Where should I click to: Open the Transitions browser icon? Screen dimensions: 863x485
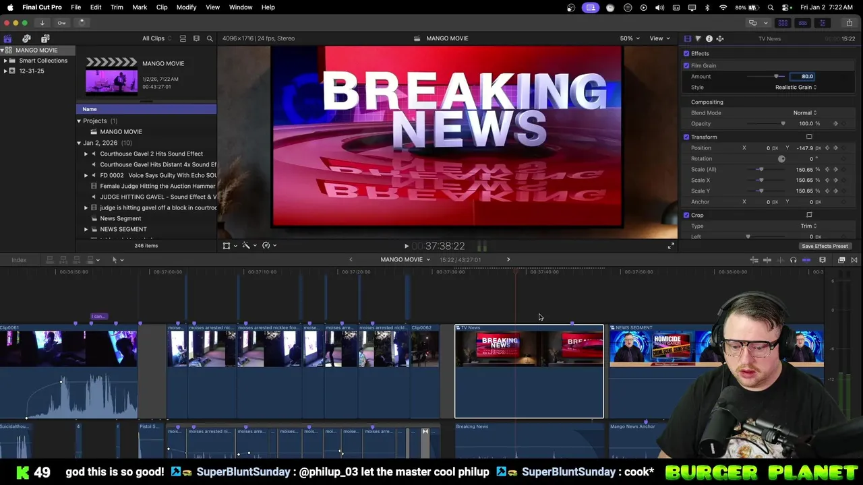click(854, 260)
